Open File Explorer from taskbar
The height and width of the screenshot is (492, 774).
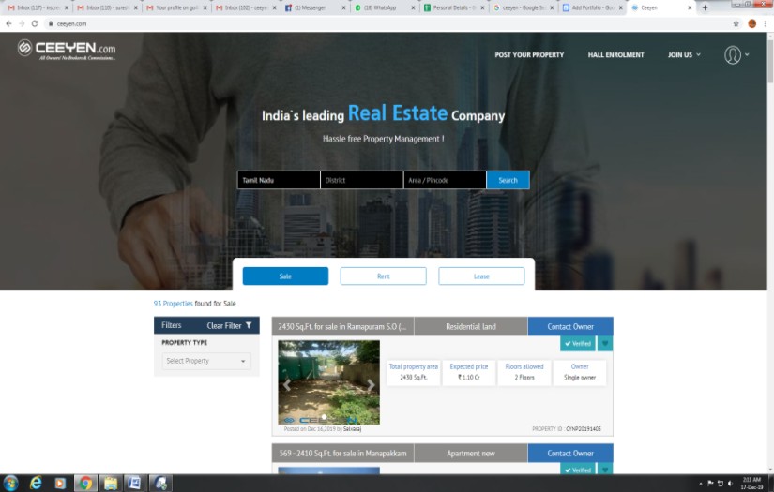[x=111, y=484]
